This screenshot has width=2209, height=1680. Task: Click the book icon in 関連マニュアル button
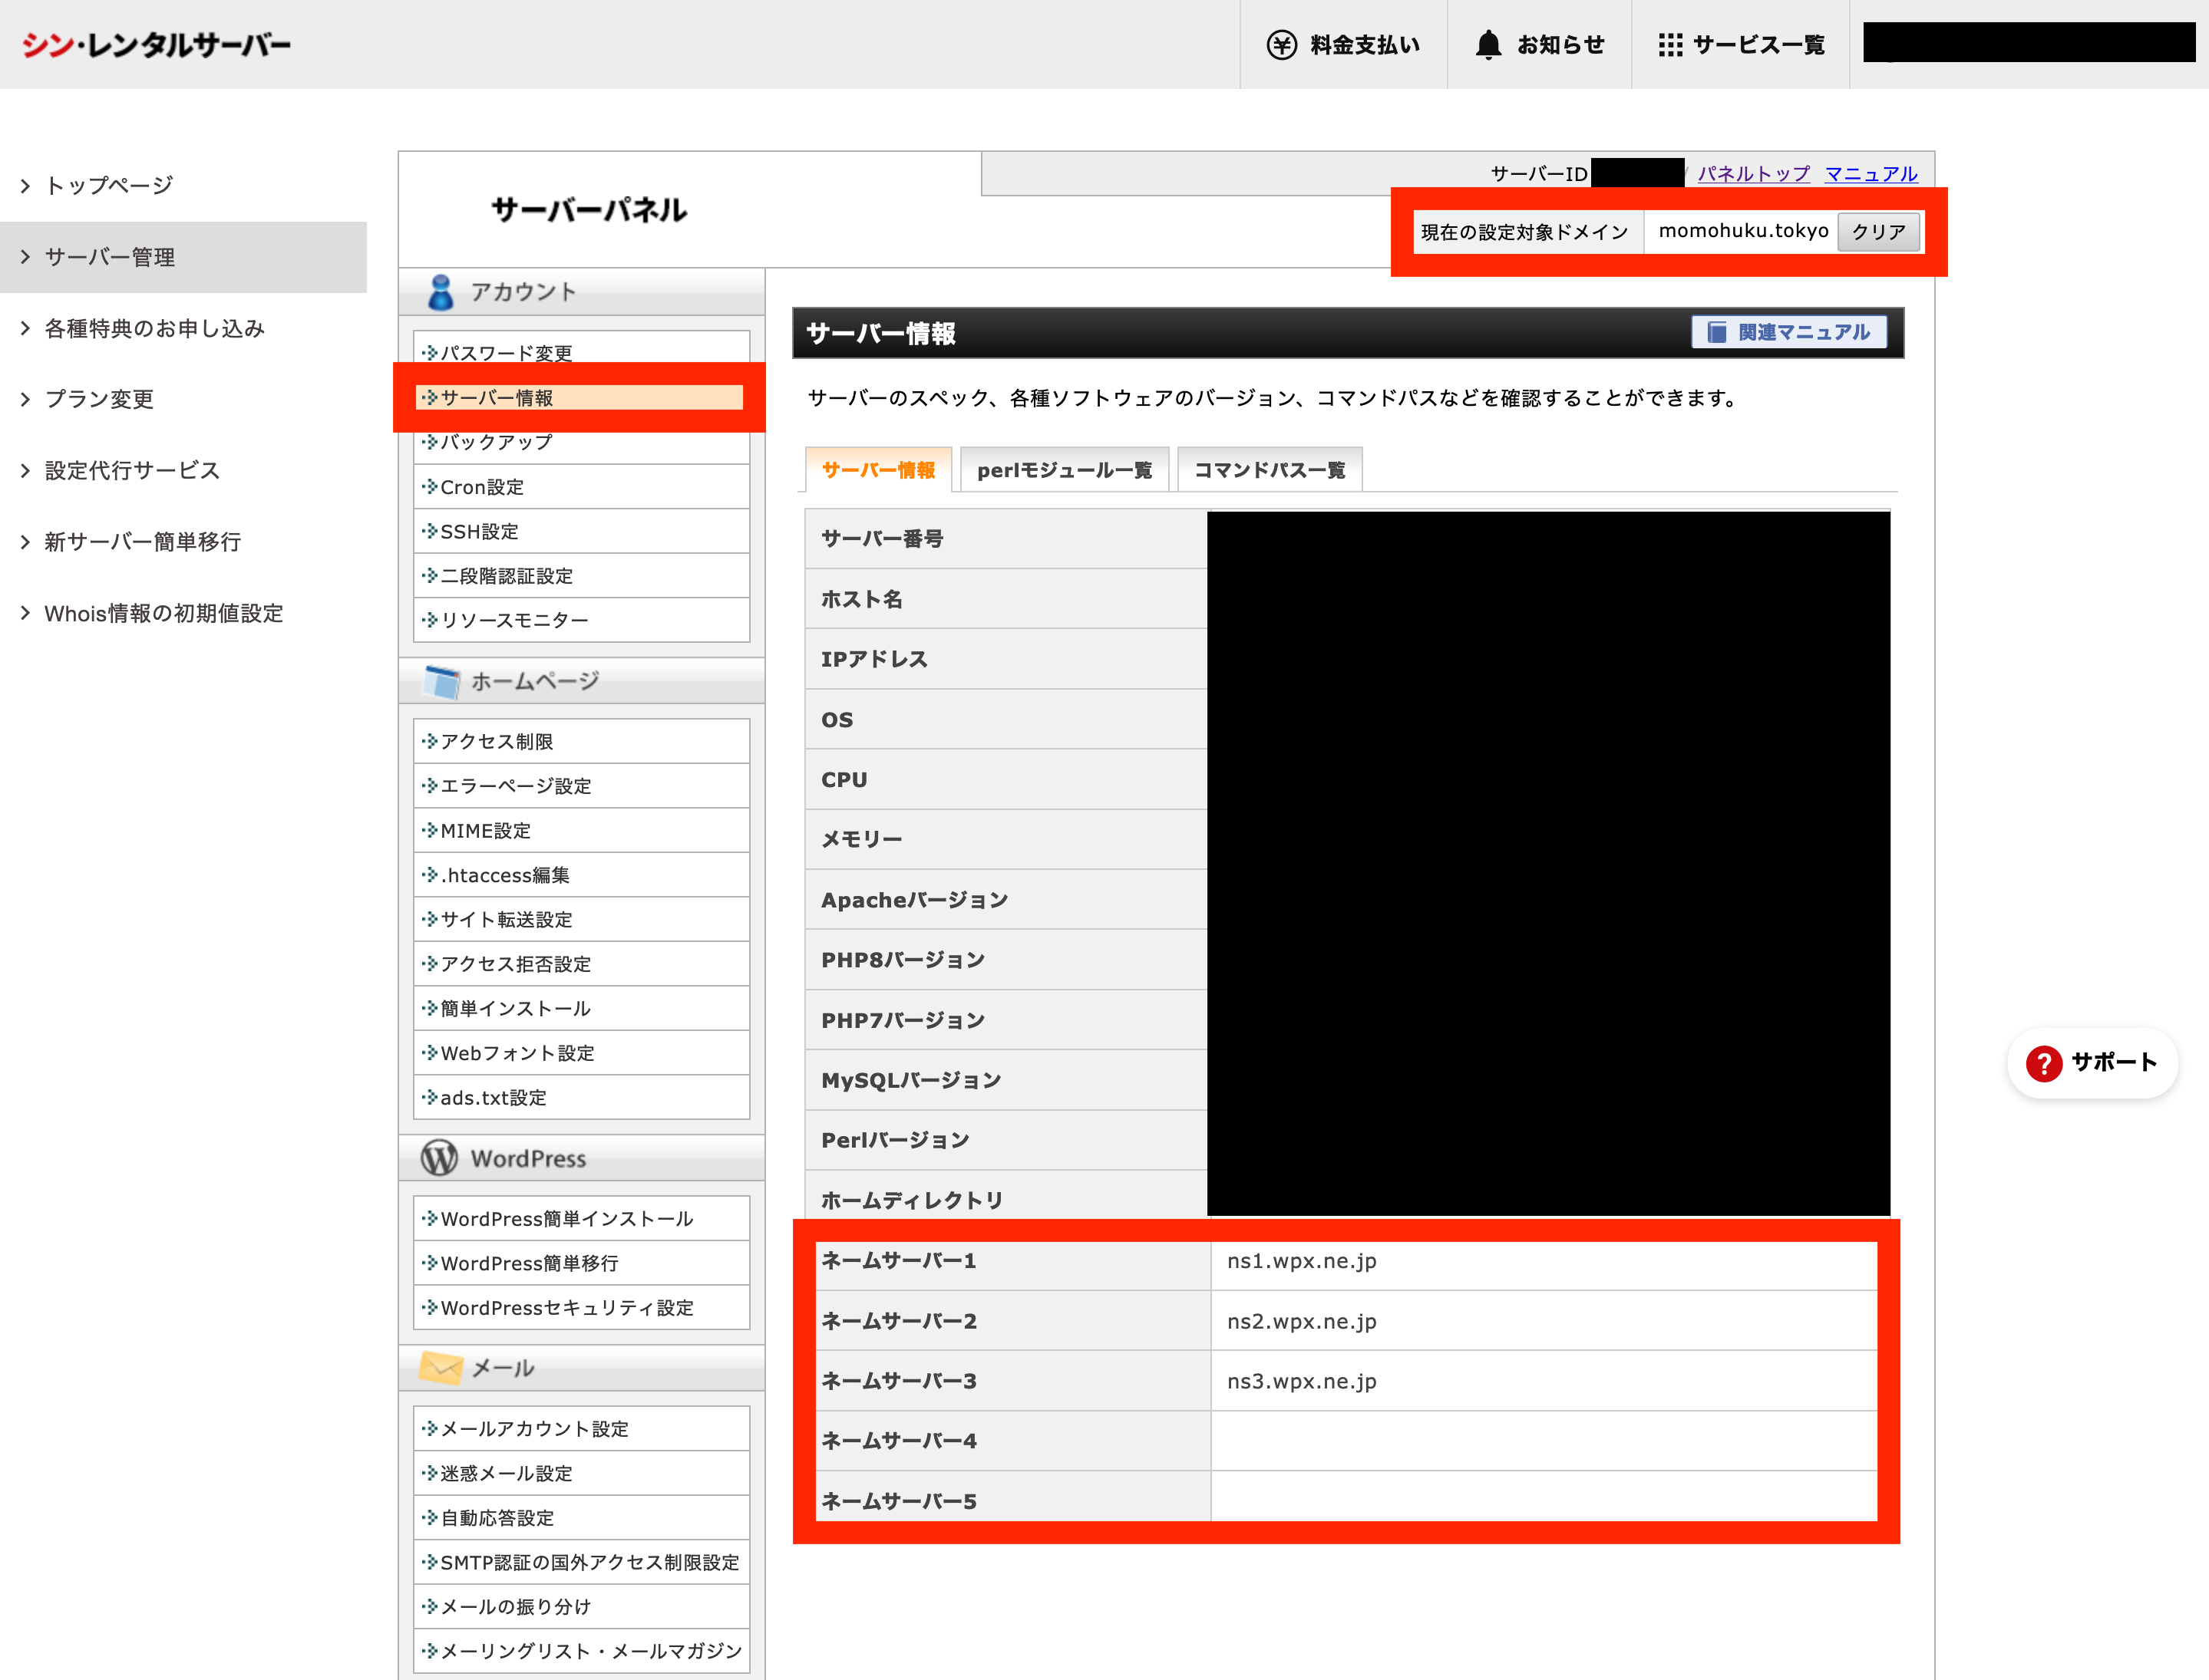pyautogui.click(x=1717, y=332)
